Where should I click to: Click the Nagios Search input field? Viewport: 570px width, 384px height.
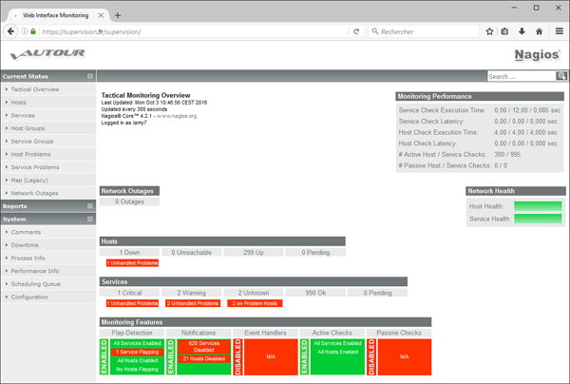tap(514, 76)
